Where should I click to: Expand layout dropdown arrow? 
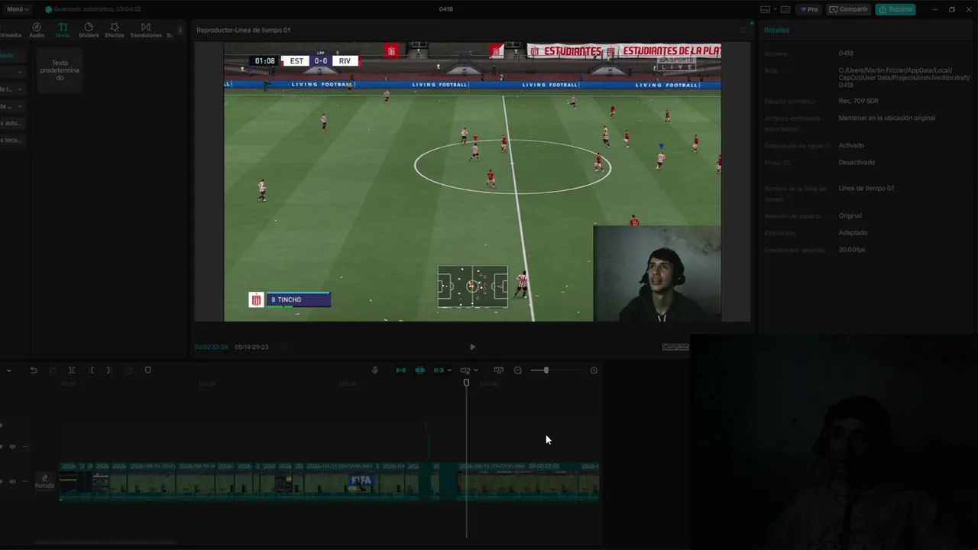coord(775,9)
